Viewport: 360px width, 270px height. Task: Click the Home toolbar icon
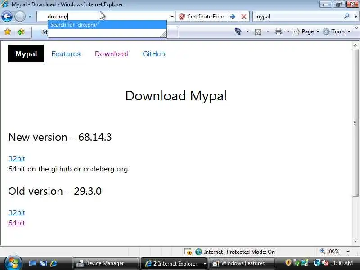[x=238, y=31]
